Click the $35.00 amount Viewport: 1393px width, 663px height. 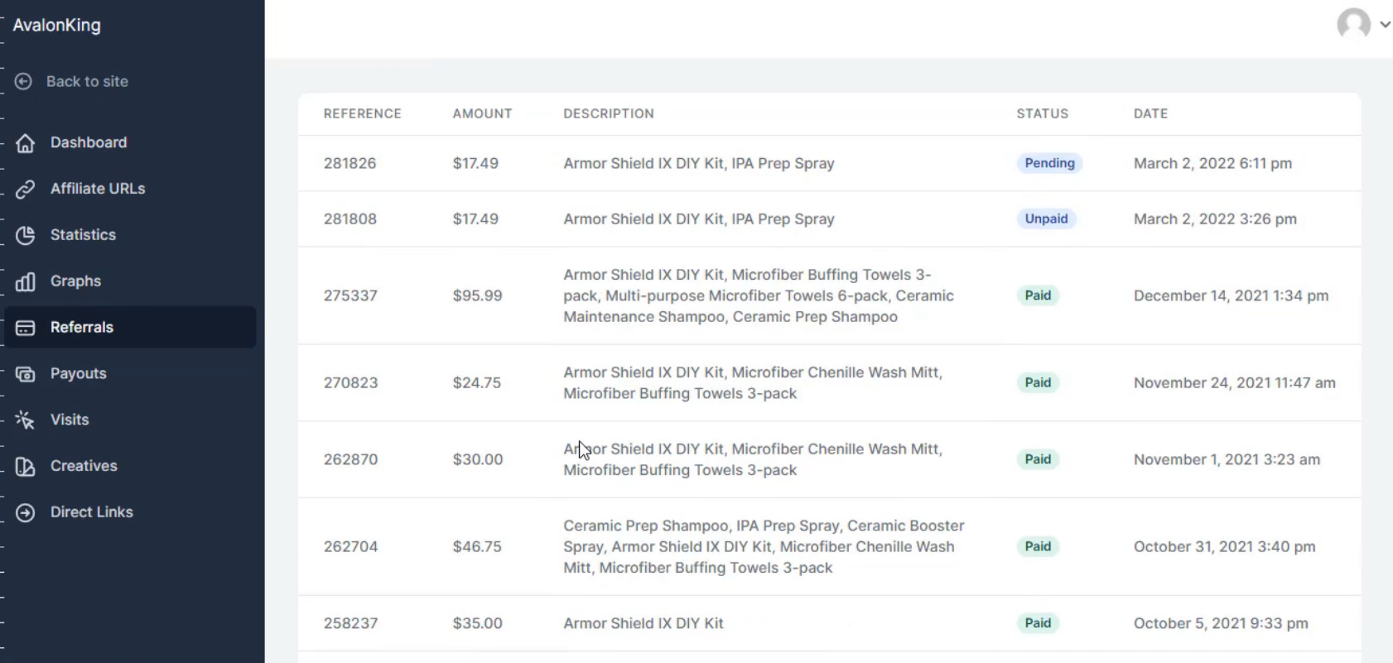pyautogui.click(x=477, y=623)
